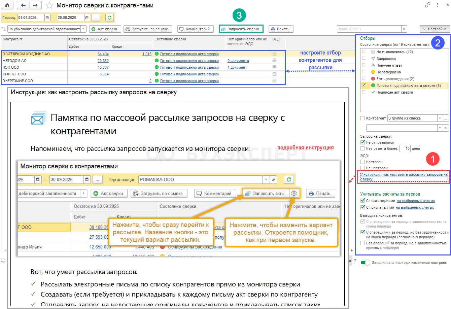Click into the Поиск (Ctrl+F) field
The height and width of the screenshot is (309, 451).
[x=369, y=29]
